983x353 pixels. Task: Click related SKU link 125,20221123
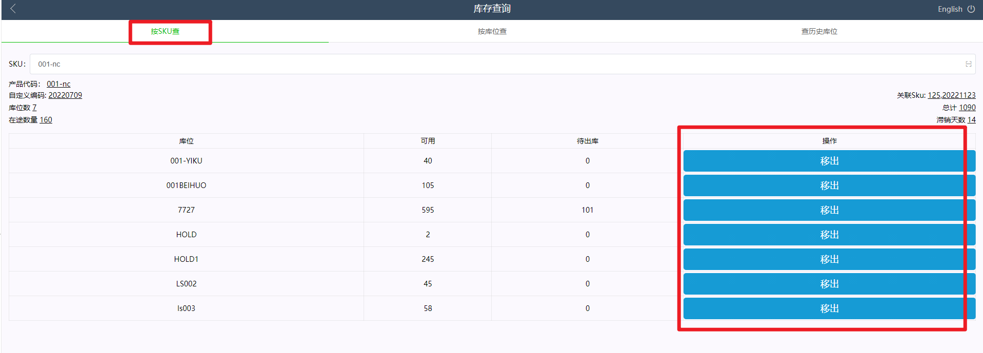(x=952, y=95)
